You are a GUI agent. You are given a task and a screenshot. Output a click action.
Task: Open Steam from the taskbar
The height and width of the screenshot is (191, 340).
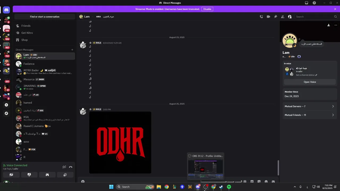(221, 187)
